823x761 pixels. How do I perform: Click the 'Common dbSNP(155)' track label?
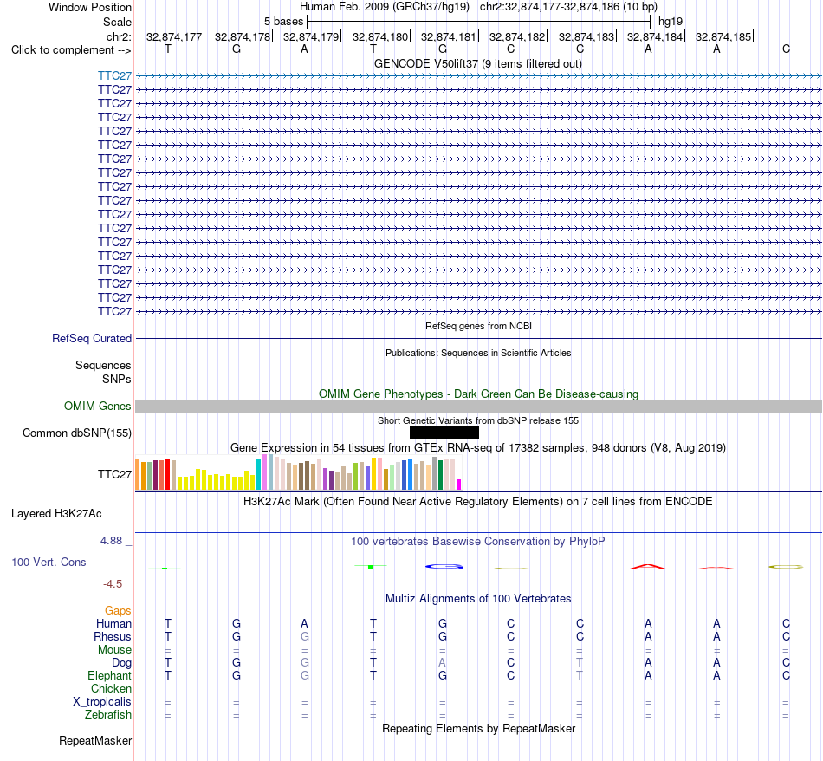click(76, 433)
